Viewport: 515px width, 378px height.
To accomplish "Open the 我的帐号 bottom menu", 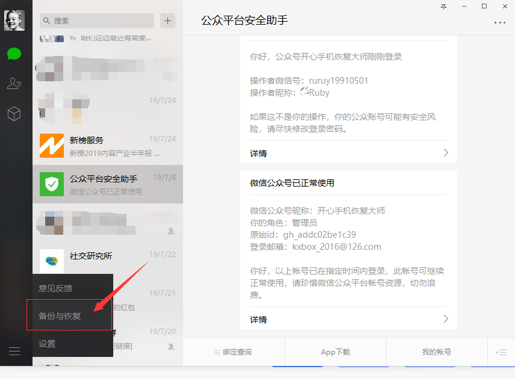I will click(x=437, y=352).
